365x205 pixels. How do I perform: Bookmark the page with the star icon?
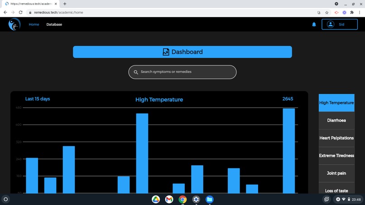(327, 13)
